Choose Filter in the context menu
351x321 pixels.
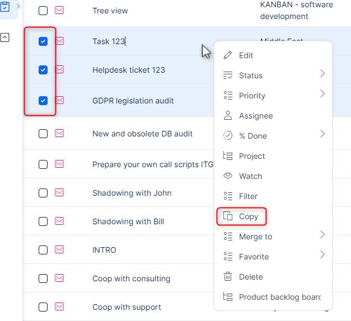click(x=248, y=196)
